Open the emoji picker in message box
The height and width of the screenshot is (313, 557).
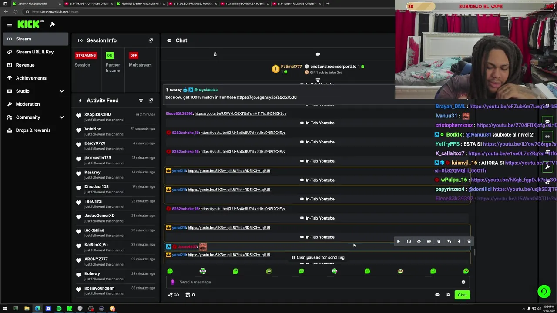coord(463,282)
